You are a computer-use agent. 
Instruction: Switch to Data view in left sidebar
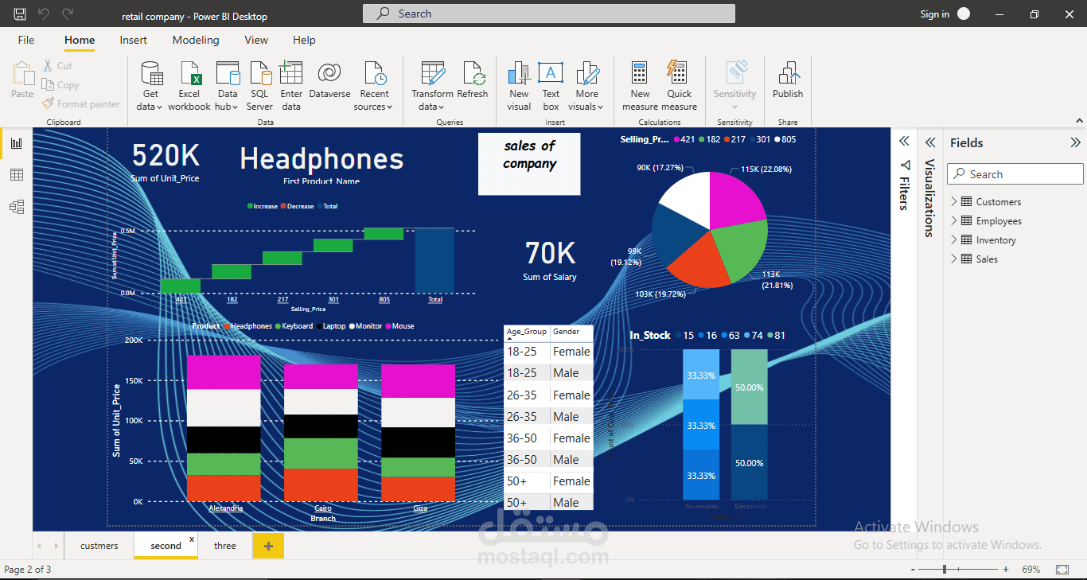(16, 175)
